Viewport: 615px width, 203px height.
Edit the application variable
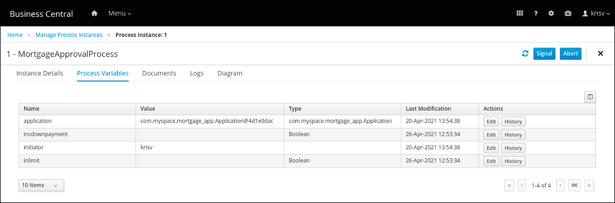pos(491,122)
